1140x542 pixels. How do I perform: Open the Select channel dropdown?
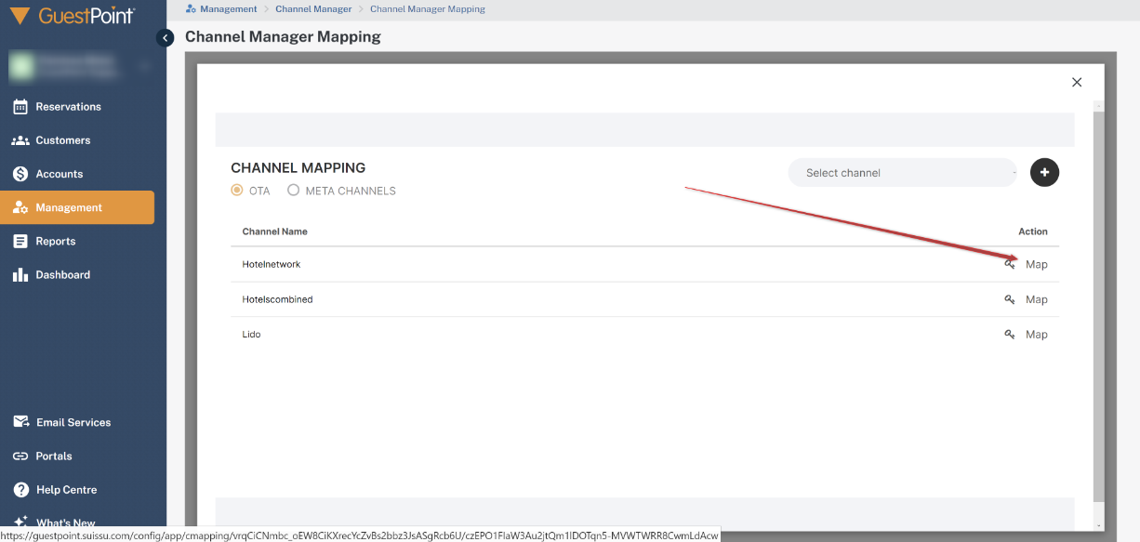point(901,173)
